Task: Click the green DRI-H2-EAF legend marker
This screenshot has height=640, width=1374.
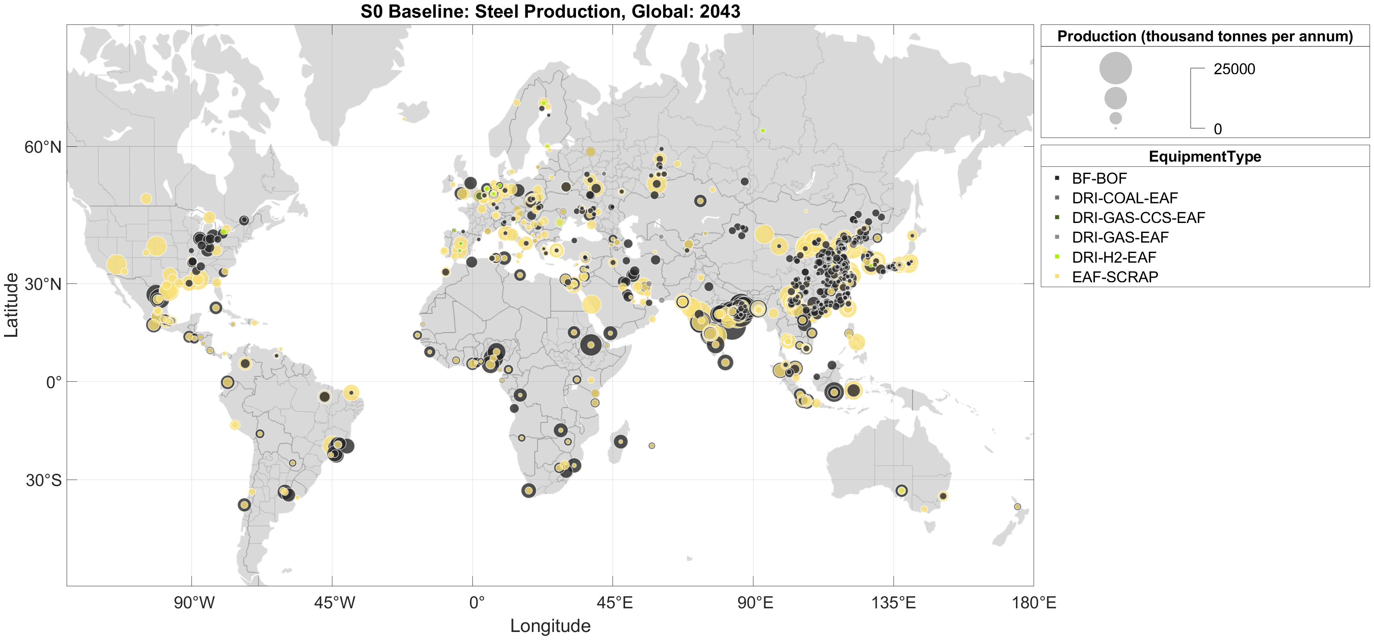Action: click(1057, 257)
